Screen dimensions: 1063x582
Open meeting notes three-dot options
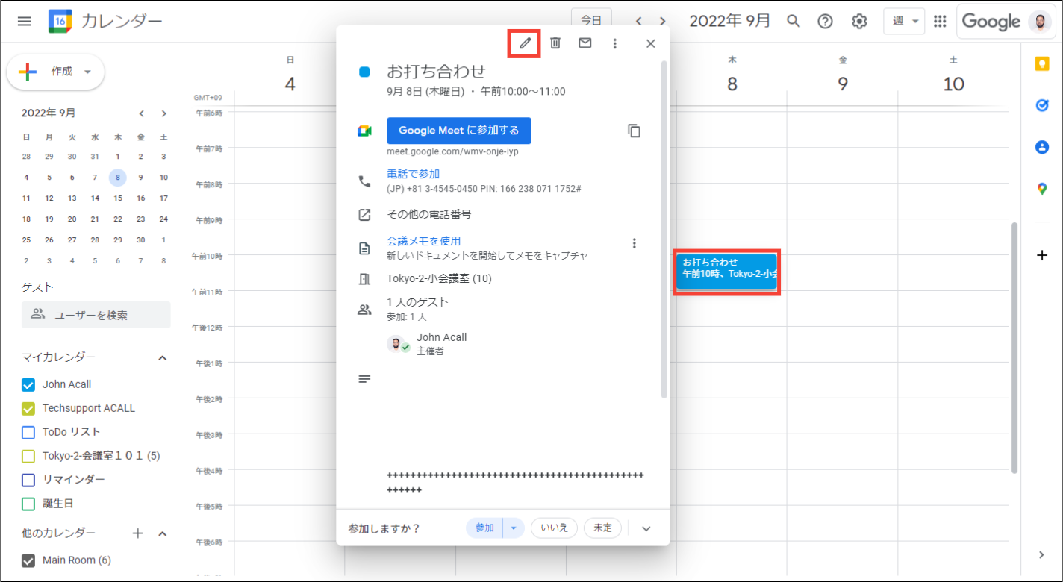(634, 243)
